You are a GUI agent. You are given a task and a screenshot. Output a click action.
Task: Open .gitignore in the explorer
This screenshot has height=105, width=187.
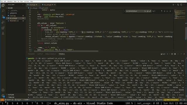pos(16,13)
